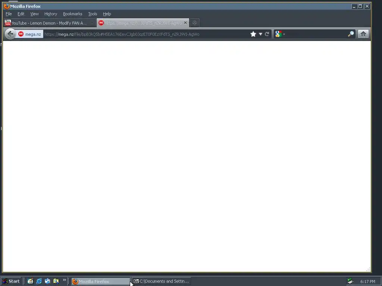Bookmark this page with the star icon

point(253,34)
